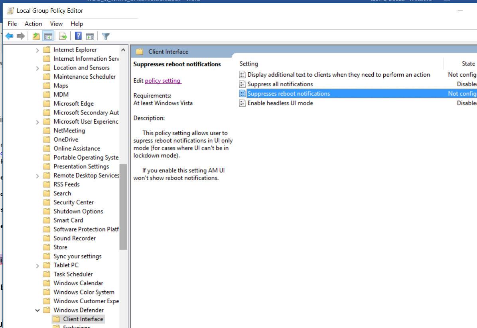Expand the Remote Desktop Services node
The width and height of the screenshot is (477, 328).
(37, 176)
